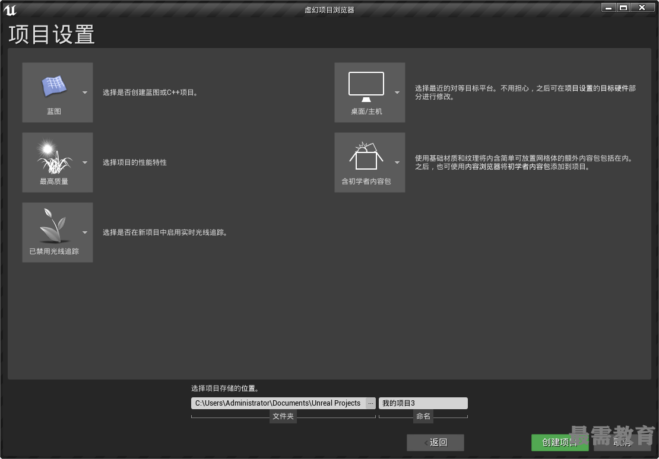Image resolution: width=659 pixels, height=459 pixels.
Task: Open the 含初学者内容包 dropdown arrow
Action: (397, 162)
